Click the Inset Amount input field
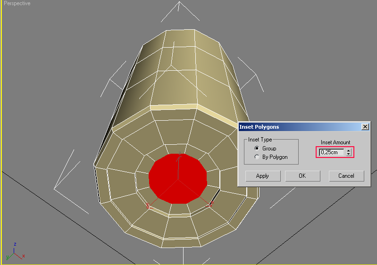The height and width of the screenshot is (265, 377). click(332, 152)
